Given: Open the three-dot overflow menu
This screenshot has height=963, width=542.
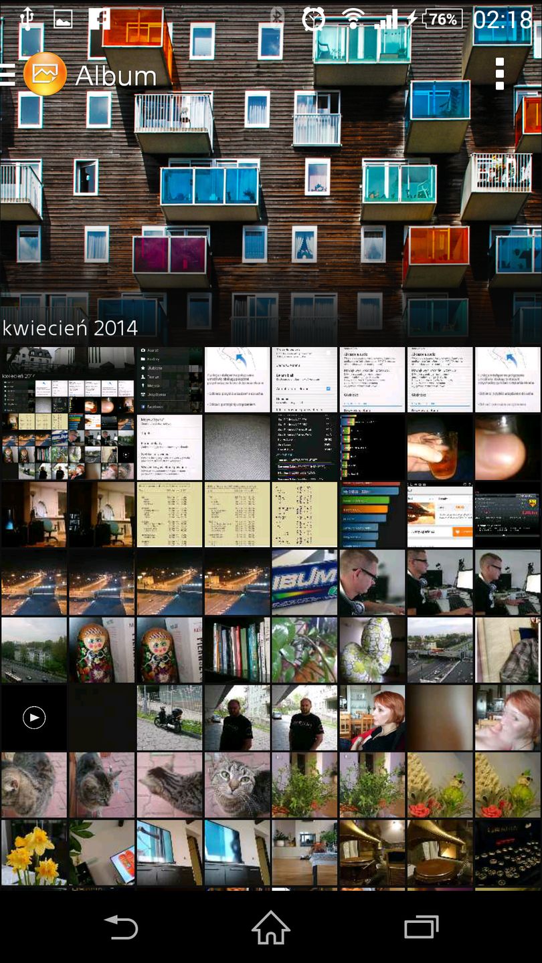Looking at the screenshot, I should coord(499,74).
